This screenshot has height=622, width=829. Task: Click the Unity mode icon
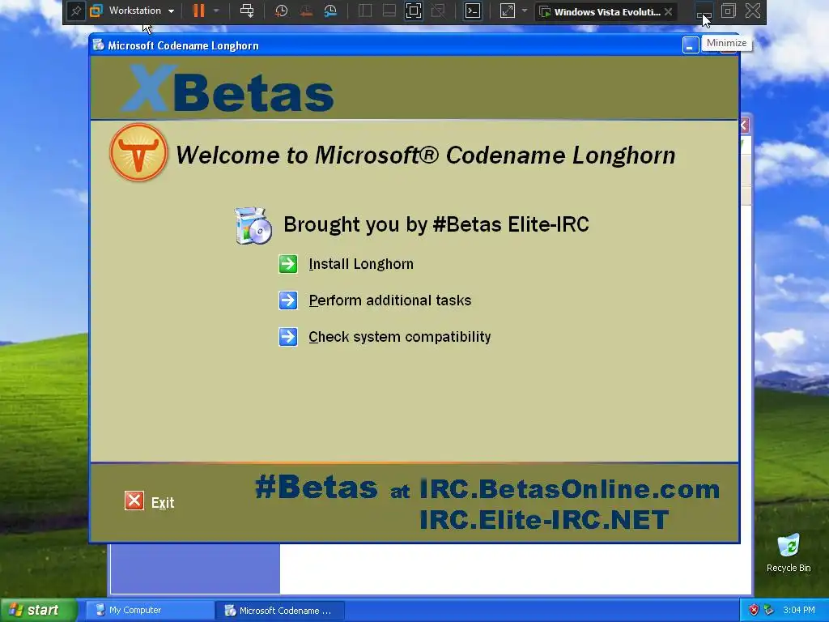pos(438,11)
